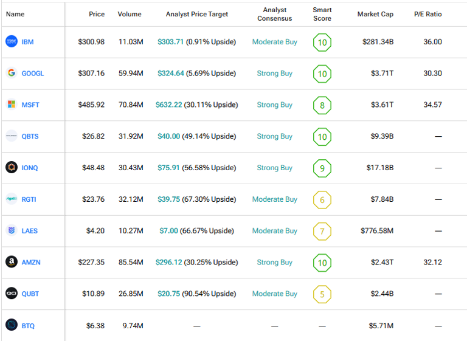This screenshot has width=467, height=341.
Task: Click the LAES shield logo icon
Action: pyautogui.click(x=11, y=230)
